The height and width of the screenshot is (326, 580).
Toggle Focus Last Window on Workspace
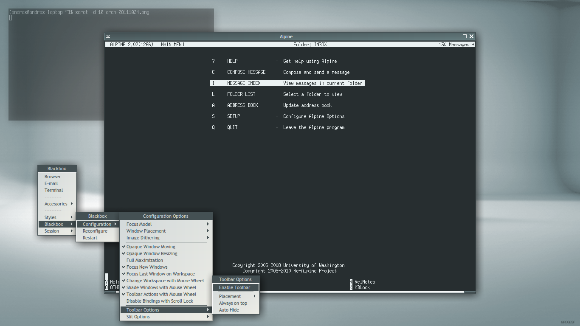pyautogui.click(x=166, y=274)
